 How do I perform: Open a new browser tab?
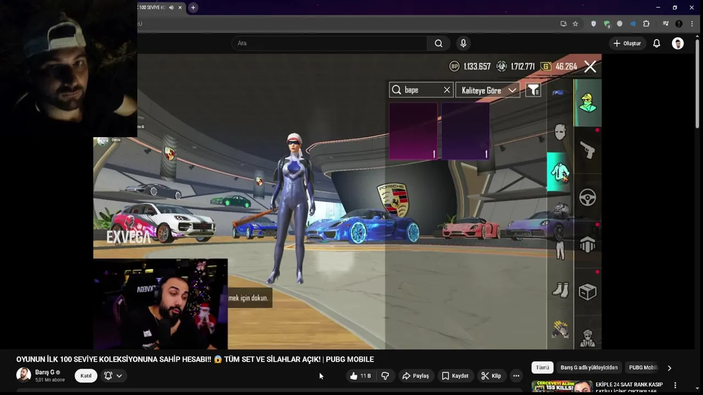pyautogui.click(x=193, y=8)
